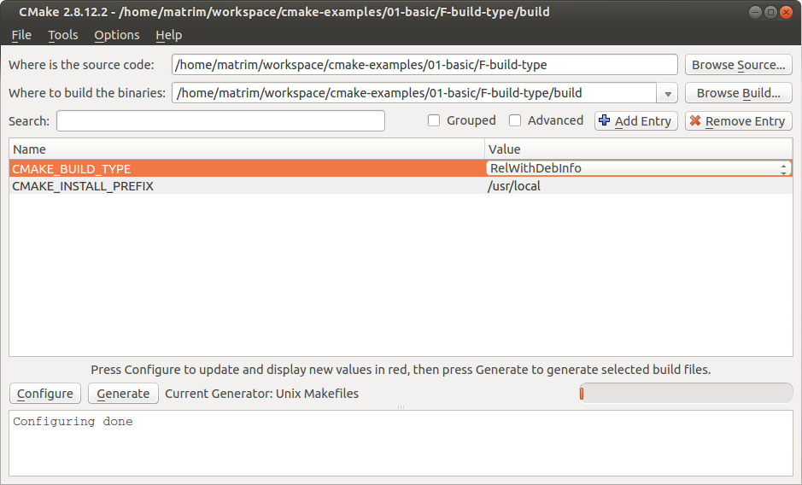The height and width of the screenshot is (485, 802).
Task: Enable the Grouped checkbox
Action: pos(434,120)
